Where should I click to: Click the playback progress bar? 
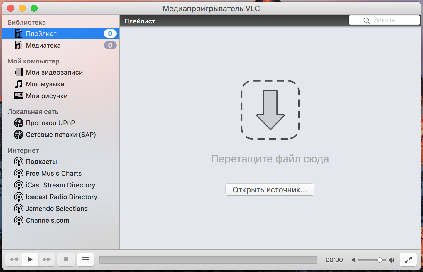[x=208, y=260]
